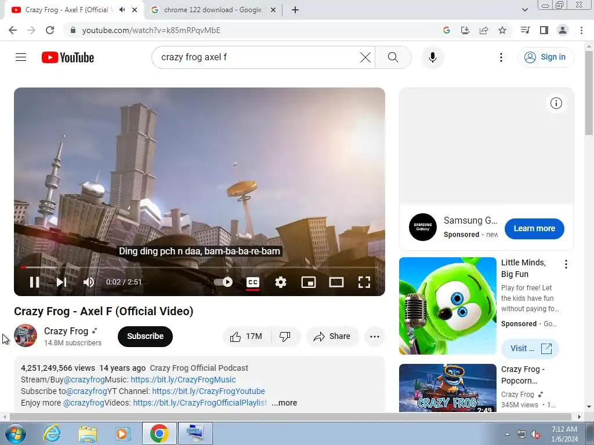Image resolution: width=594 pixels, height=445 pixels.
Task: Open the YouTube hamburger guide menu
Action: [21, 57]
